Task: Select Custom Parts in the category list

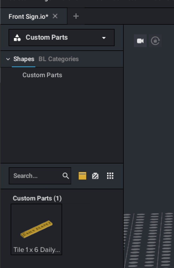Action: point(42,75)
